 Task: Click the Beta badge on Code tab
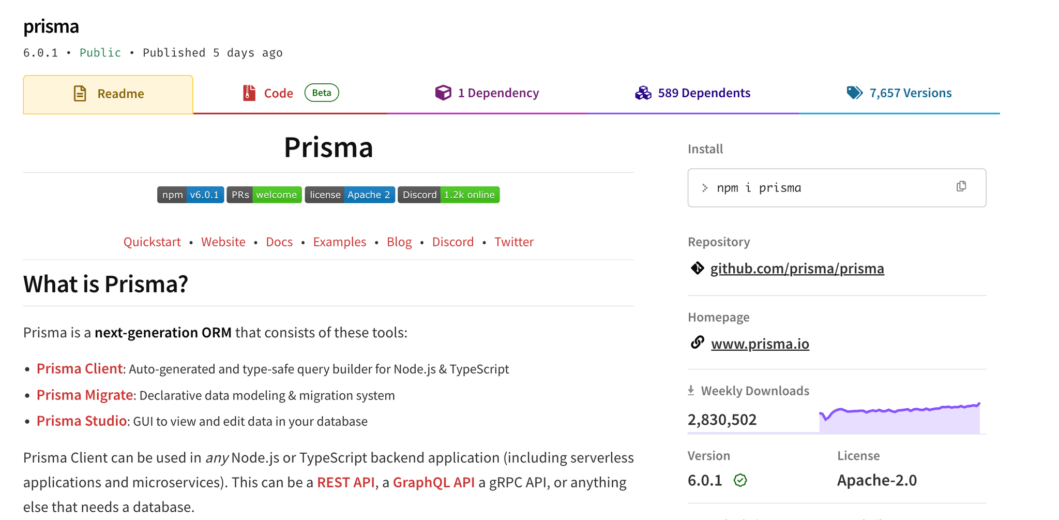(x=322, y=93)
